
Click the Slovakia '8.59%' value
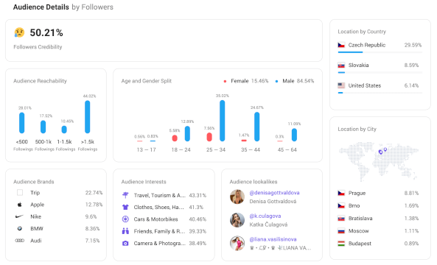[411, 66]
